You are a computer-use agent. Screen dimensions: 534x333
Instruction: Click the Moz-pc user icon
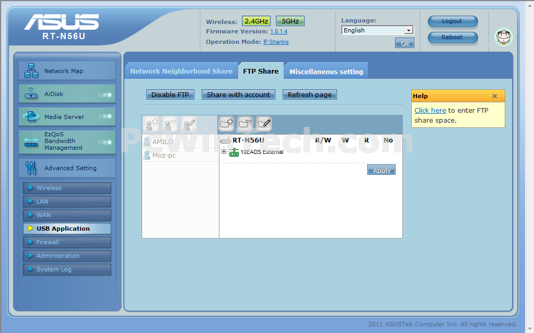click(147, 155)
